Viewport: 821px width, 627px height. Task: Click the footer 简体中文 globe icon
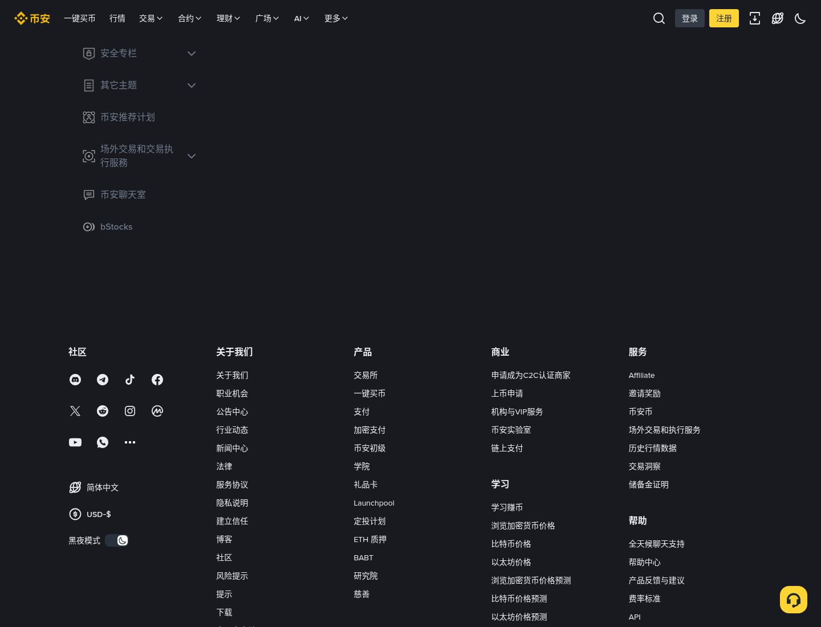point(75,487)
